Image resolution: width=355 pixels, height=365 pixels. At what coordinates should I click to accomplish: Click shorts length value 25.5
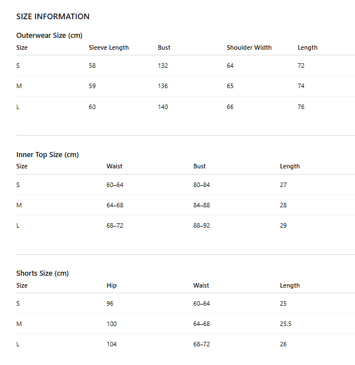click(286, 324)
